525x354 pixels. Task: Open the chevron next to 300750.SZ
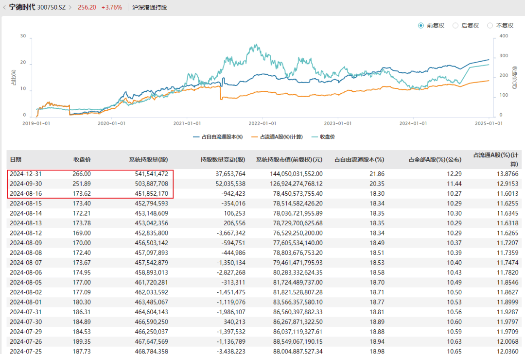coord(70,7)
